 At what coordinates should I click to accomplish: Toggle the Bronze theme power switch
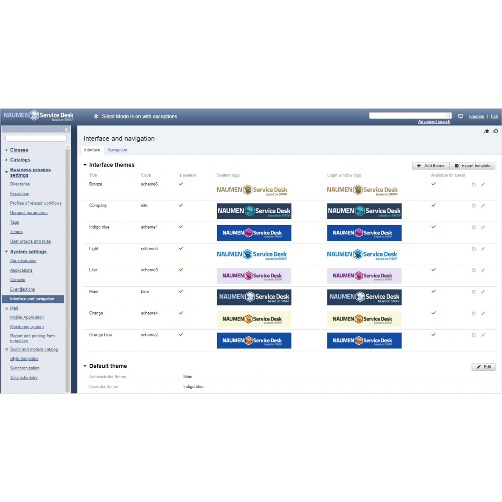tap(473, 185)
